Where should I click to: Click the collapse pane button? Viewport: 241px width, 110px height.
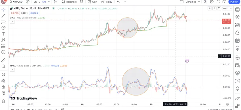pyautogui.click(x=214, y=8)
